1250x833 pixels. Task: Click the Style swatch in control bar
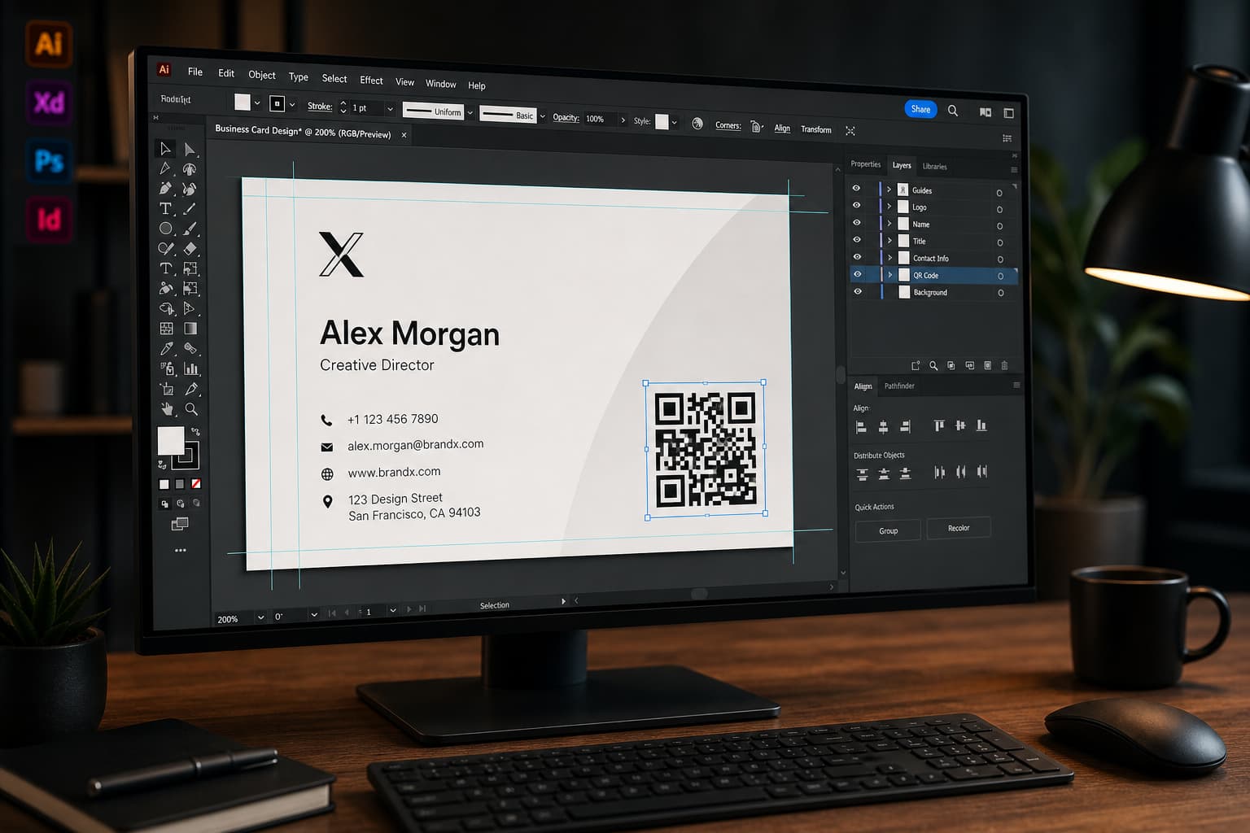coord(662,121)
